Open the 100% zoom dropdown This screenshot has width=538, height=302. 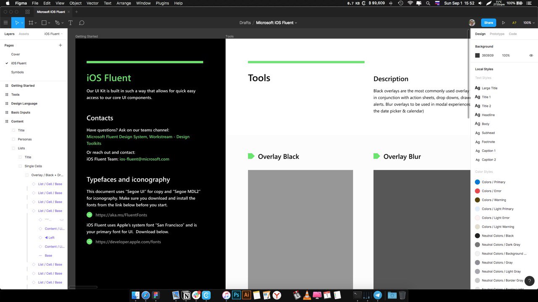click(x=528, y=23)
